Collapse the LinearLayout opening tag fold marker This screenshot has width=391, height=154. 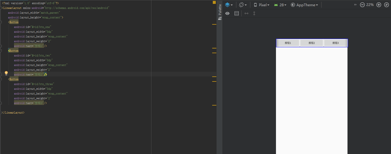click(x=1, y=8)
